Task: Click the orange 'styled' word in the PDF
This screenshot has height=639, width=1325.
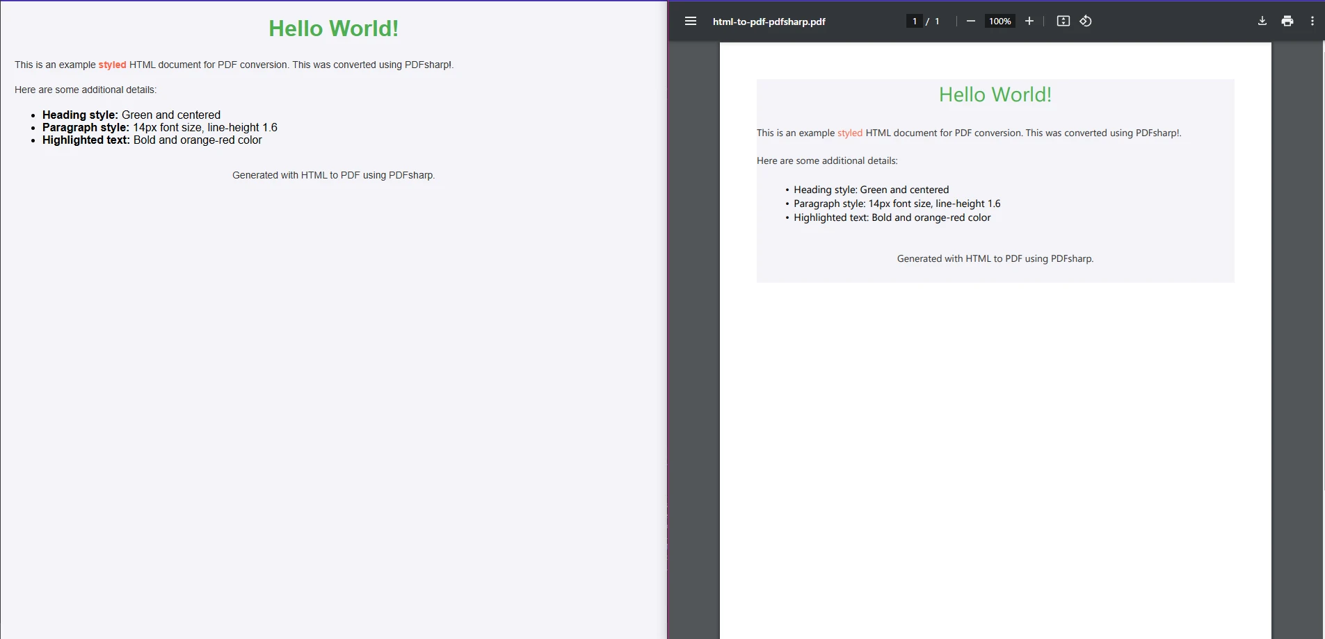Action: [x=849, y=133]
